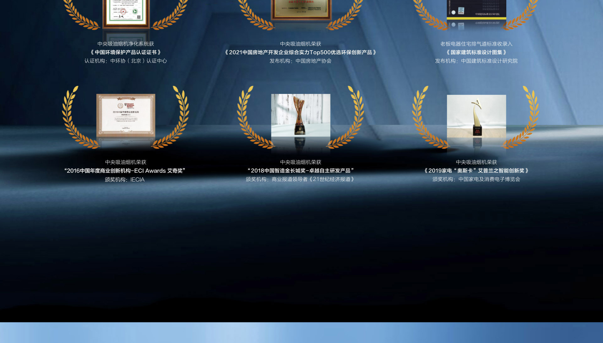Screen dimensions: 603x343
Task: Click 颁奖机构：中国家电及消费电子博览会 text
Action: [476, 179]
